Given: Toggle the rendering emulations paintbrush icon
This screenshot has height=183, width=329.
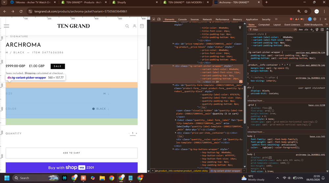Looking at the screenshot, I should click(x=317, y=30).
